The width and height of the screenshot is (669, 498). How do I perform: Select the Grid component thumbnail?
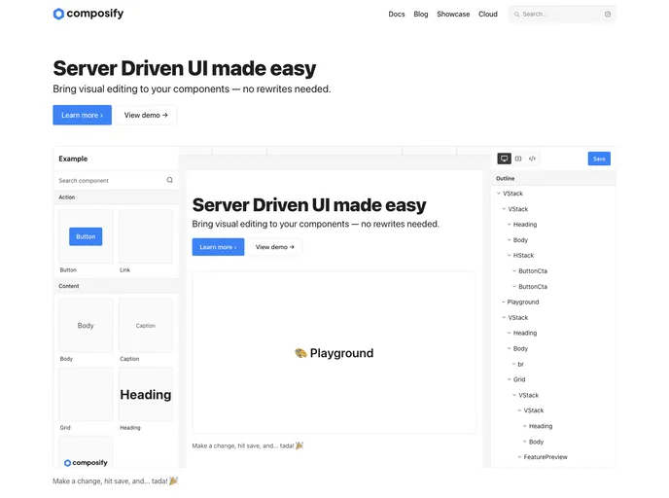tap(86, 394)
